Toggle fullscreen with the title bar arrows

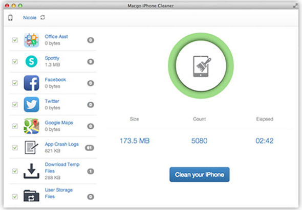tap(295, 6)
